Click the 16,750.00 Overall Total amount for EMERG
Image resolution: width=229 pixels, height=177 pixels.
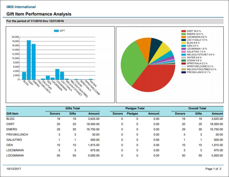click(x=216, y=129)
